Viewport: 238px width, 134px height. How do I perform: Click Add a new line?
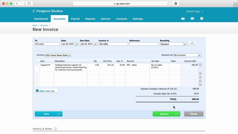pos(46,91)
